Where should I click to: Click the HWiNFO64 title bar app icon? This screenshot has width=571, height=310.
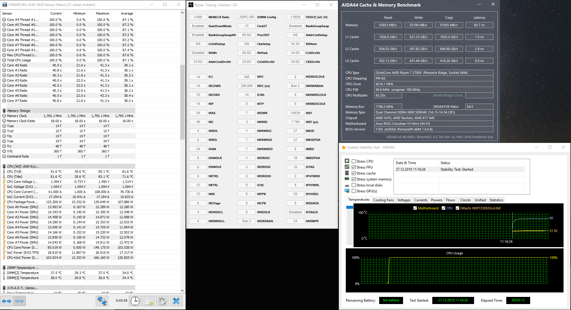(x=4, y=5)
